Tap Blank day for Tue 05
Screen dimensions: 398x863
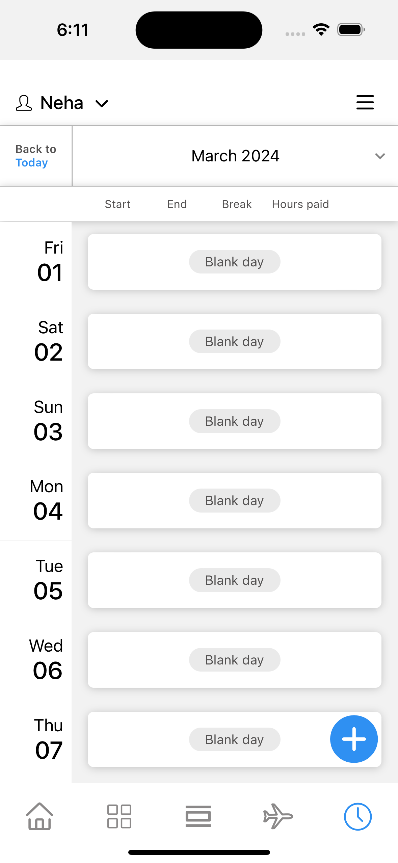click(x=234, y=580)
